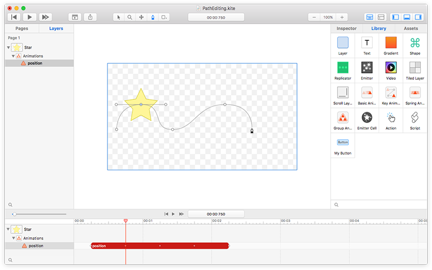Click the timeline time field 00:00:750
The image size is (432, 270).
216,214
